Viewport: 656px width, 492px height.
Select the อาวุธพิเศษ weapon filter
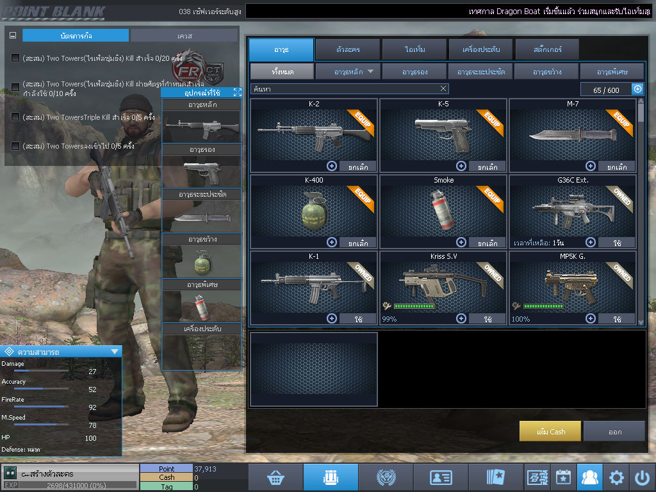tap(612, 72)
